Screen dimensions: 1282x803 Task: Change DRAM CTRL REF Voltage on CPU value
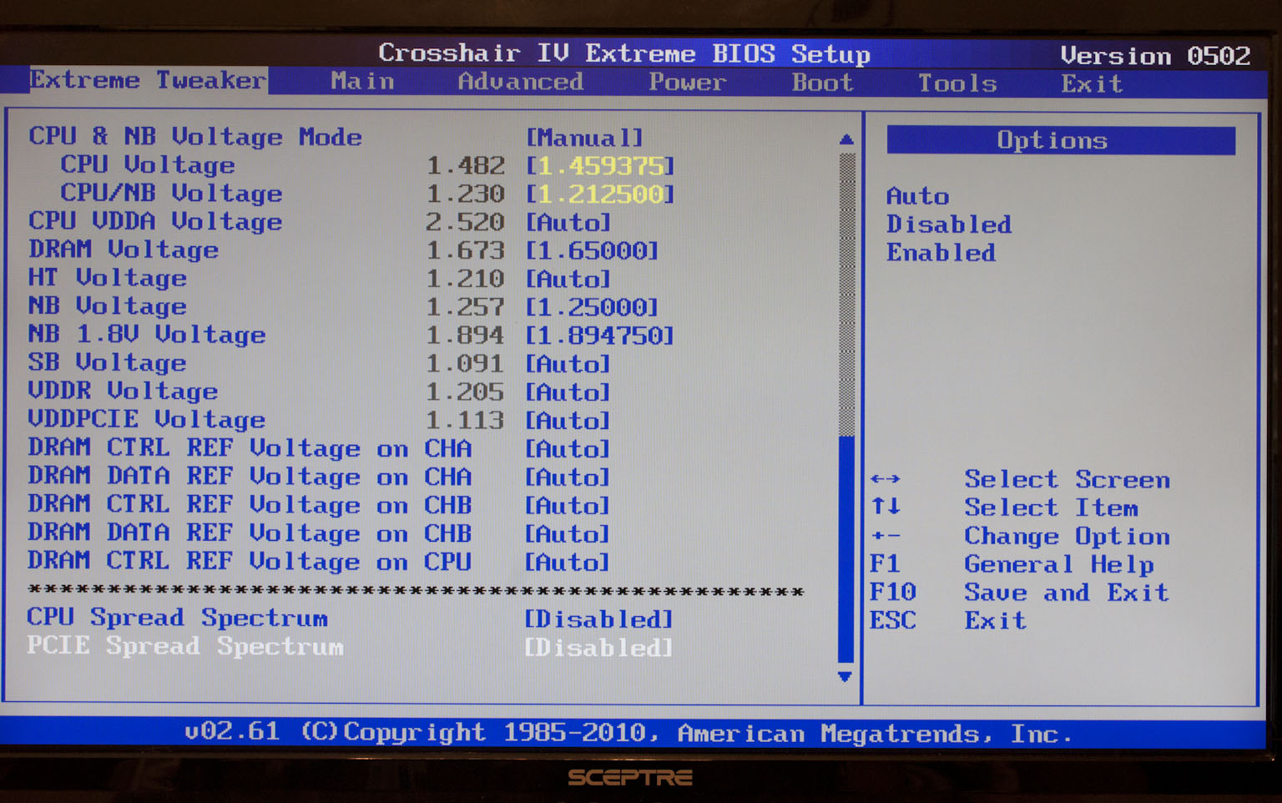[568, 563]
